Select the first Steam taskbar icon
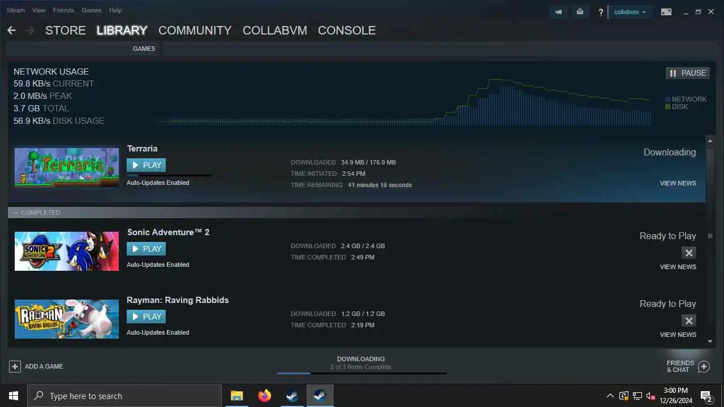Screen dimensions: 724x407 click(292, 396)
